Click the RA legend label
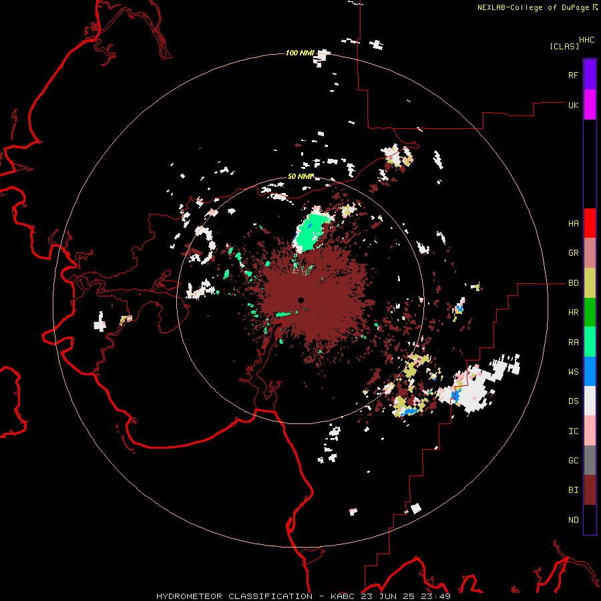The width and height of the screenshot is (601, 601). coord(573,343)
